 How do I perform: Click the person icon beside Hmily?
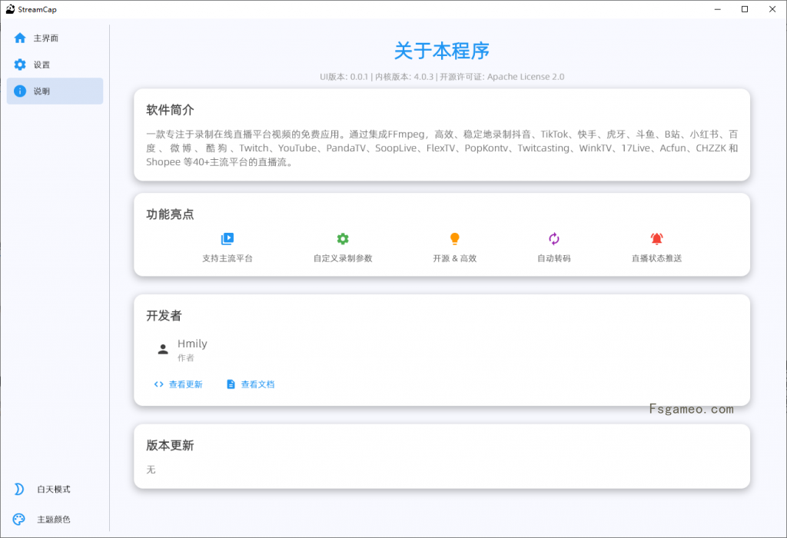tap(163, 349)
